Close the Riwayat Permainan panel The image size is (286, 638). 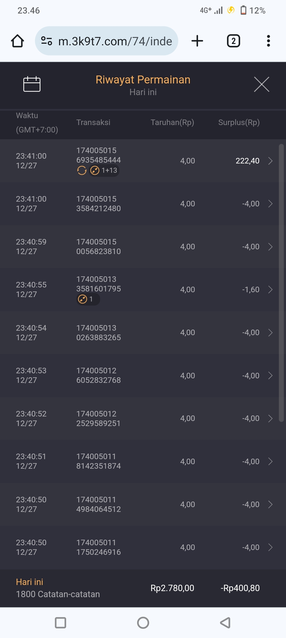click(261, 84)
